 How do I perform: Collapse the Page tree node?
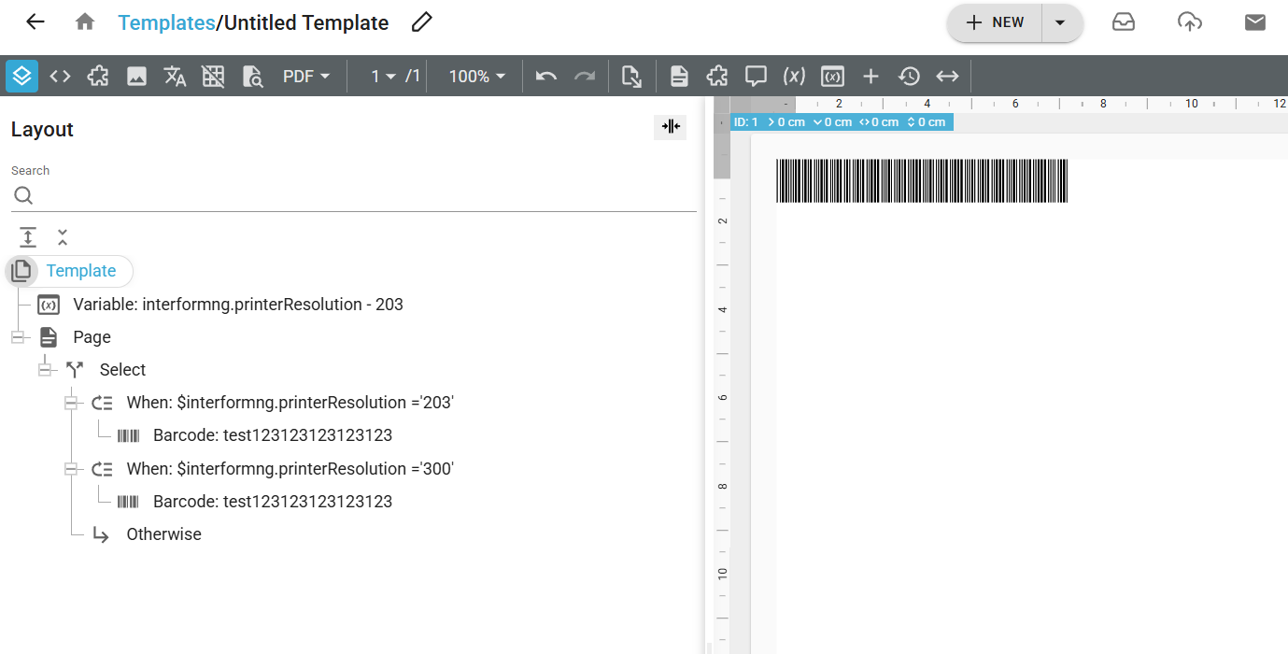point(18,337)
